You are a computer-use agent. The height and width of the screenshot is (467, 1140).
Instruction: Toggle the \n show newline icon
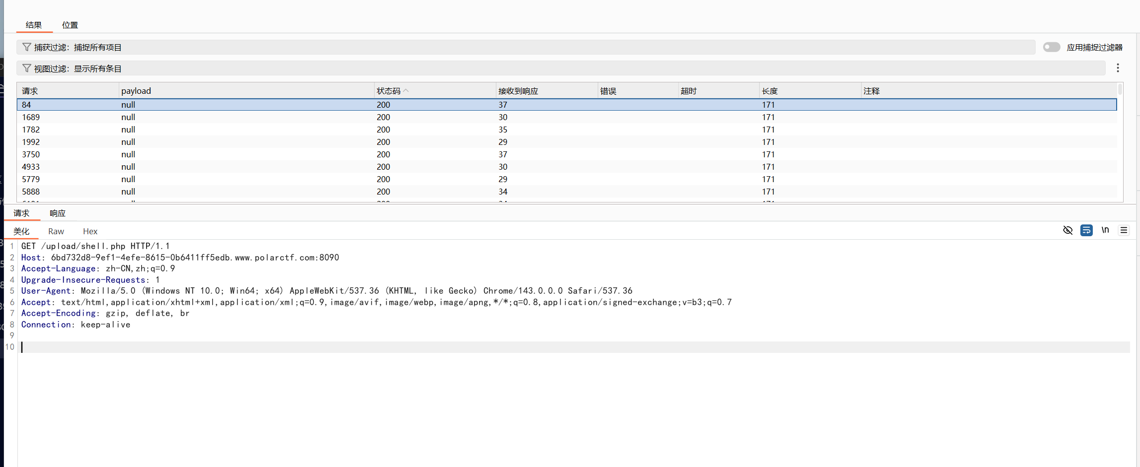(x=1105, y=230)
